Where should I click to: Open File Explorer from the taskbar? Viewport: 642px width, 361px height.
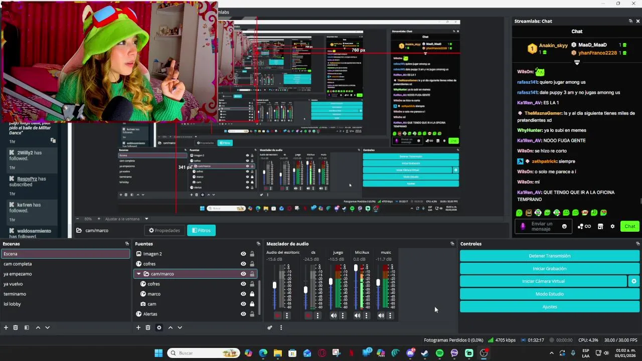(278, 353)
